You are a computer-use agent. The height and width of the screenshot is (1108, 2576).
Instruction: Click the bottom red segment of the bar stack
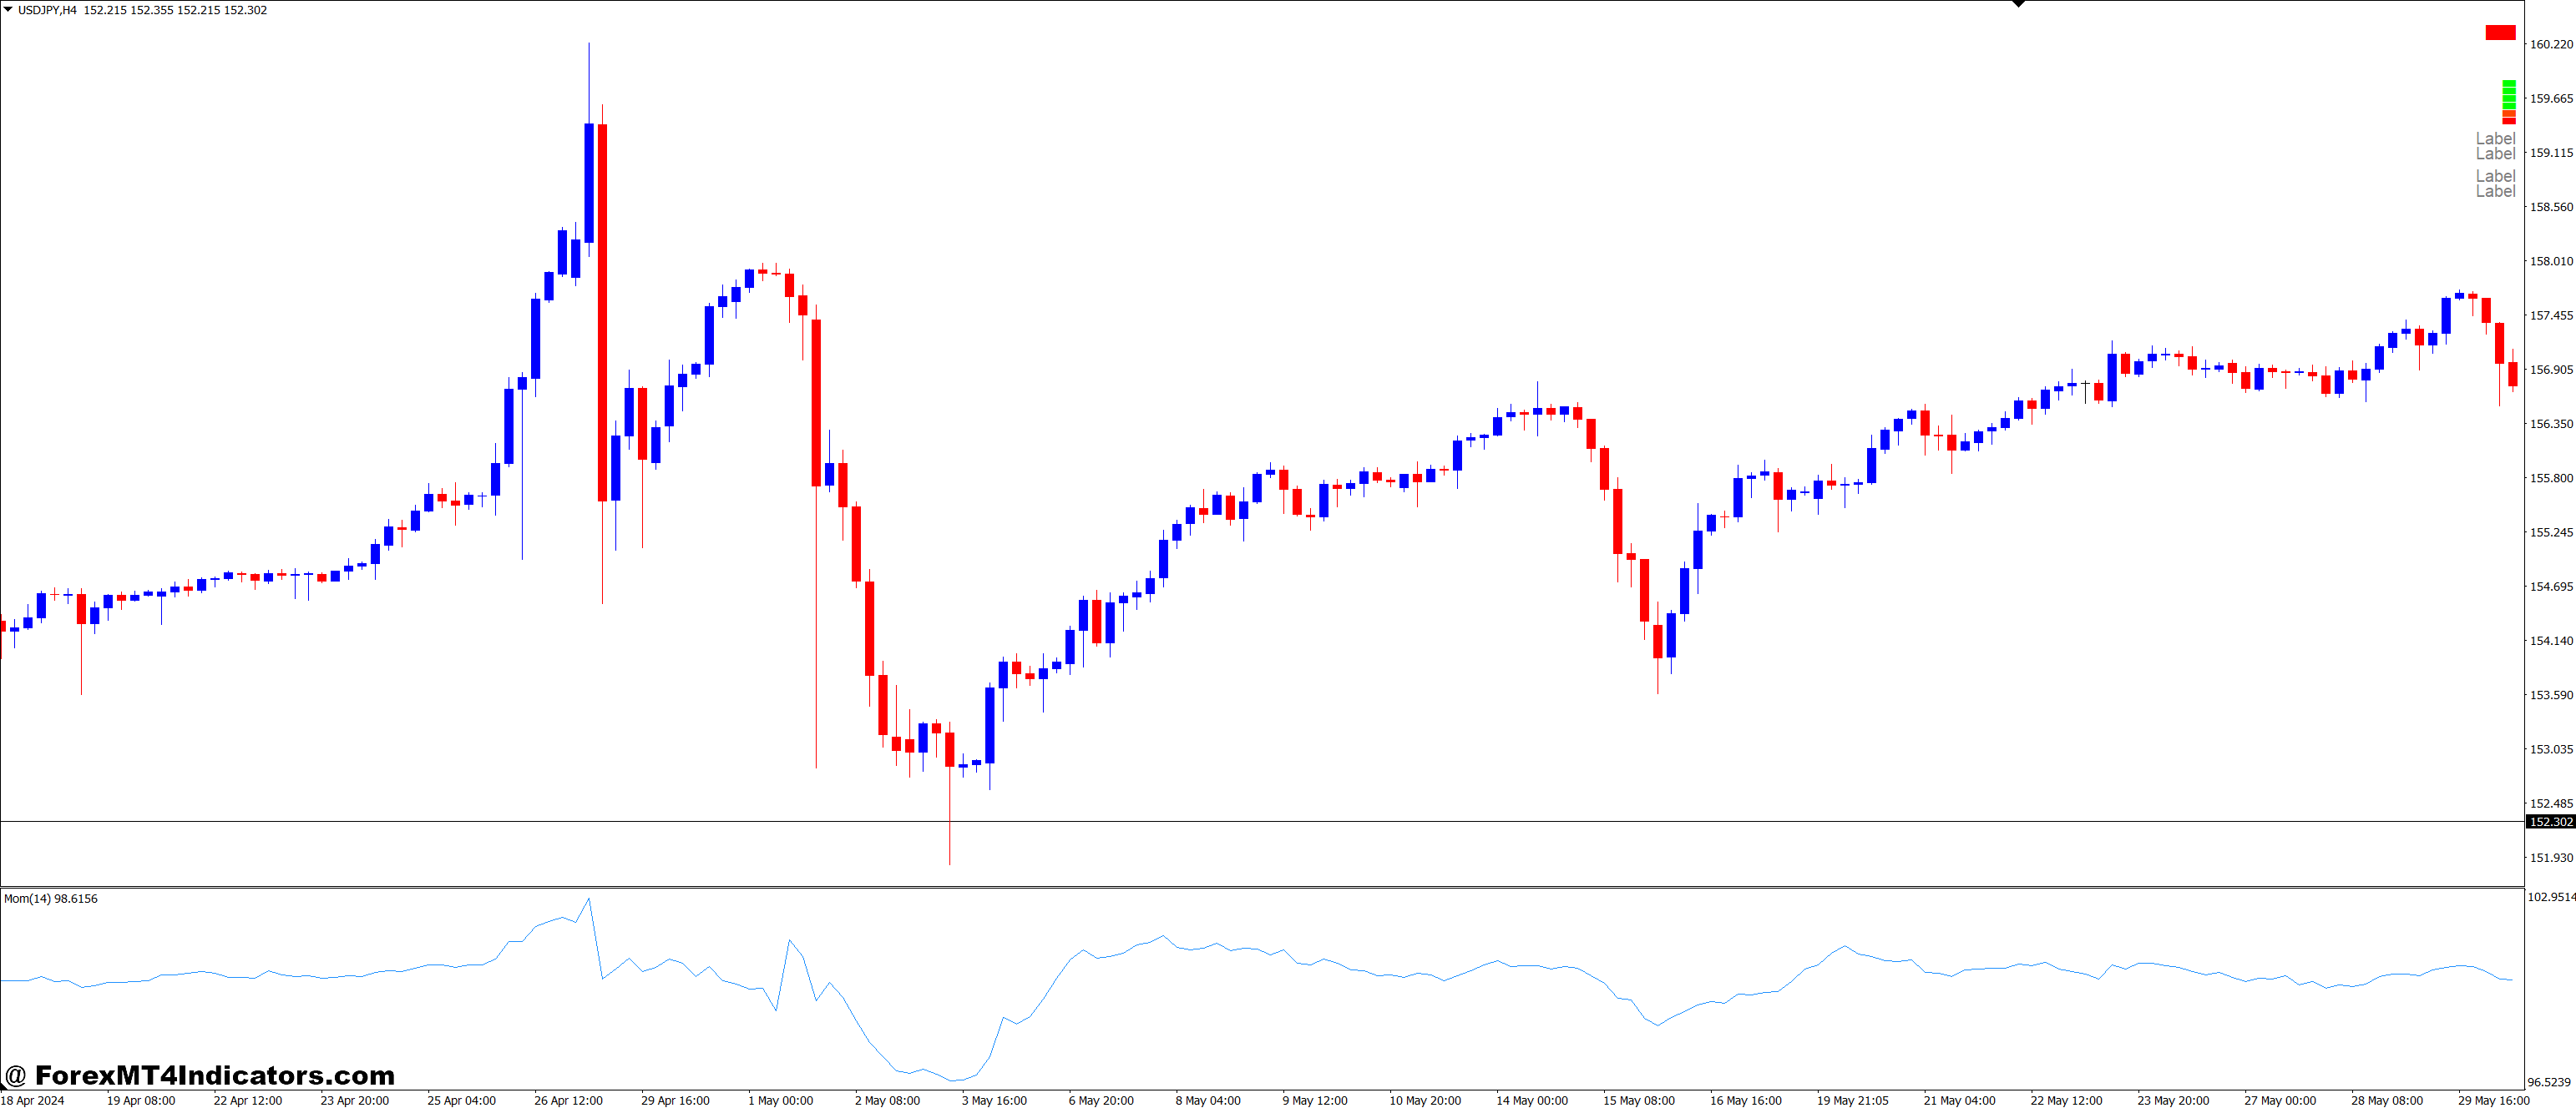tap(2509, 121)
